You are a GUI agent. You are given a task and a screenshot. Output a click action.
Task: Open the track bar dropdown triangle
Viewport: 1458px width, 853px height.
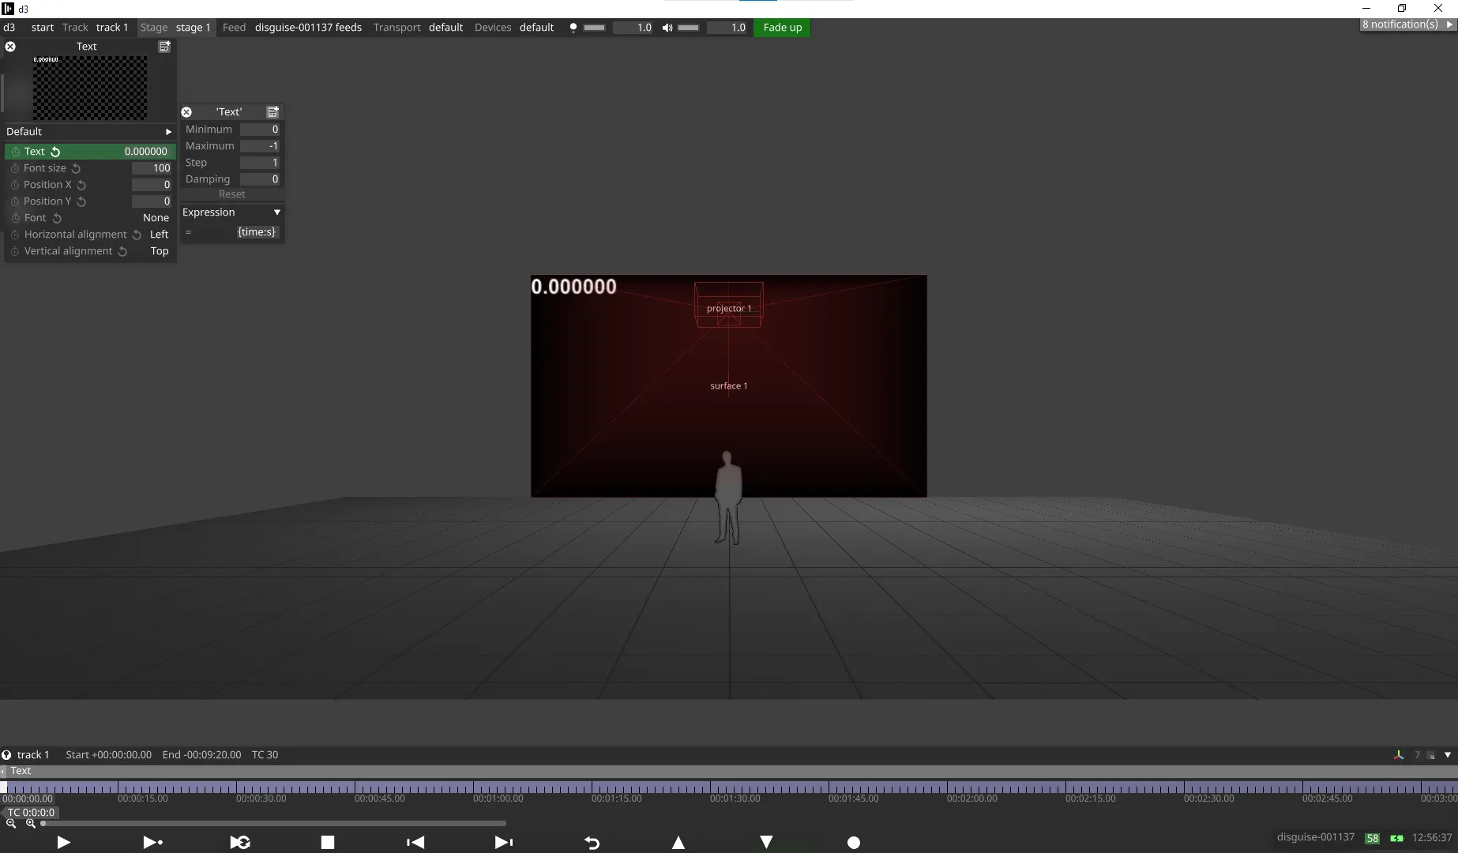click(x=1447, y=755)
